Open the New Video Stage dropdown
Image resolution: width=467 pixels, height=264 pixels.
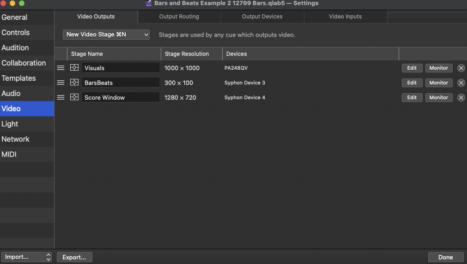coord(106,35)
